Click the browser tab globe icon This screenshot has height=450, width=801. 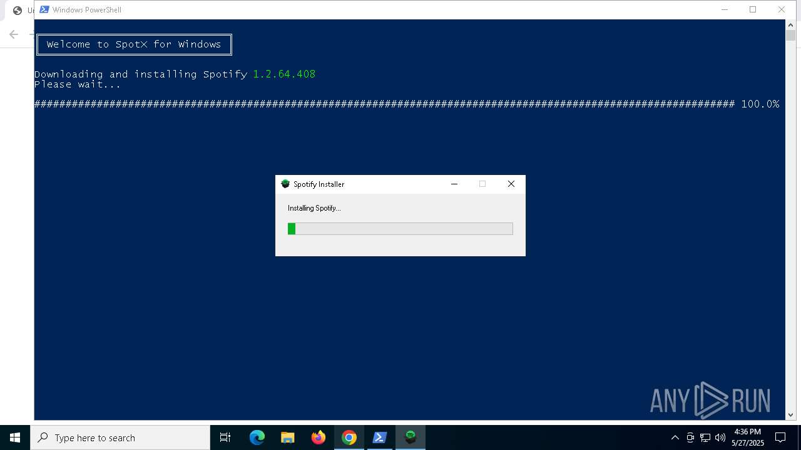pyautogui.click(x=18, y=10)
